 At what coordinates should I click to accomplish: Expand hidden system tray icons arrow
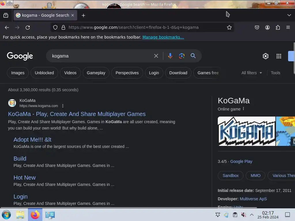click(252, 215)
